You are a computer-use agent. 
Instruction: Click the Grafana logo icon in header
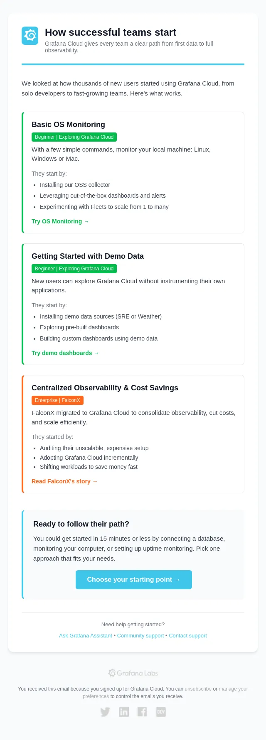coord(30,36)
